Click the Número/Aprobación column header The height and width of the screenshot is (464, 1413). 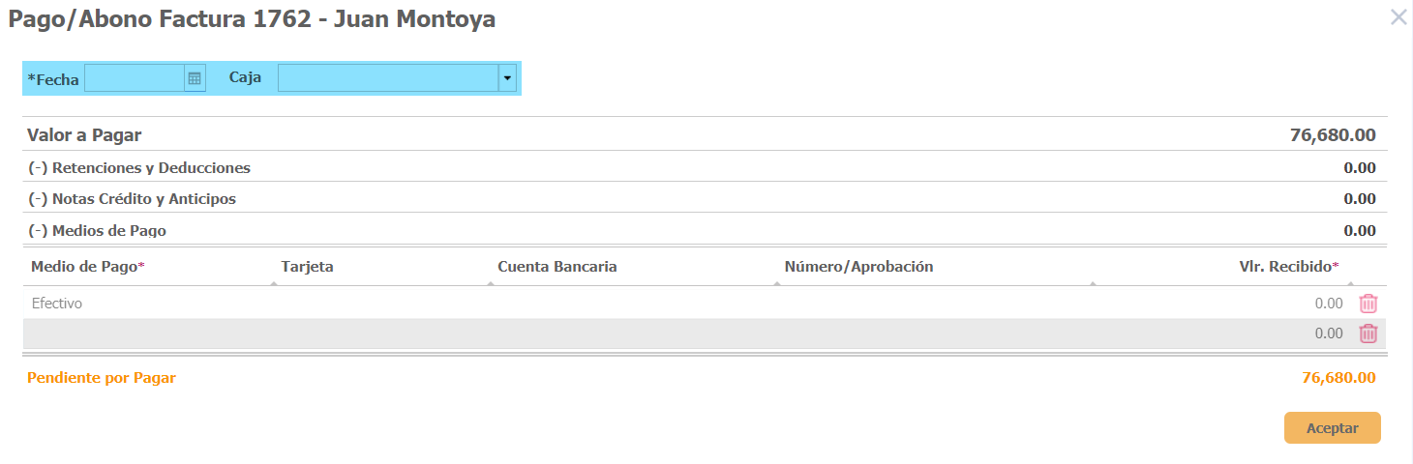(x=858, y=267)
